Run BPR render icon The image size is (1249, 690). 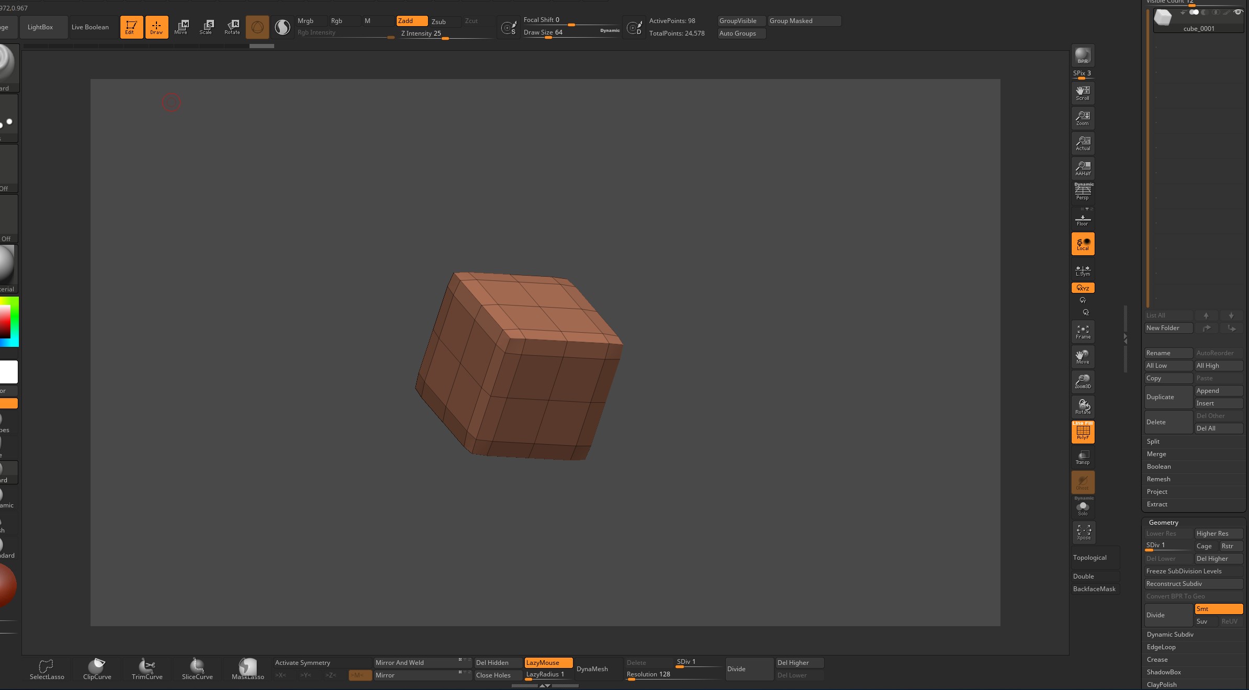tap(1083, 56)
